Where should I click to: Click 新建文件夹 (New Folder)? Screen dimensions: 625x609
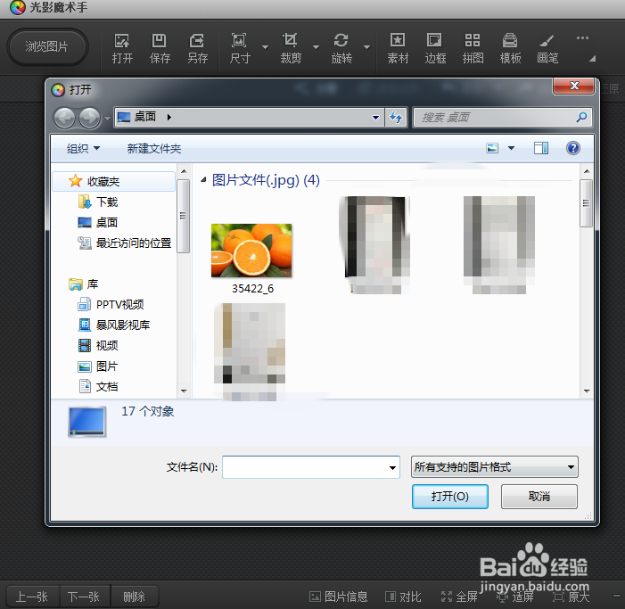(154, 149)
